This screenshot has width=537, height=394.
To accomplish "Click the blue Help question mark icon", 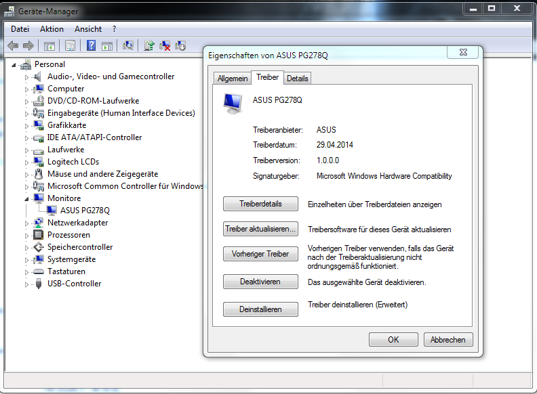I will click(x=91, y=45).
